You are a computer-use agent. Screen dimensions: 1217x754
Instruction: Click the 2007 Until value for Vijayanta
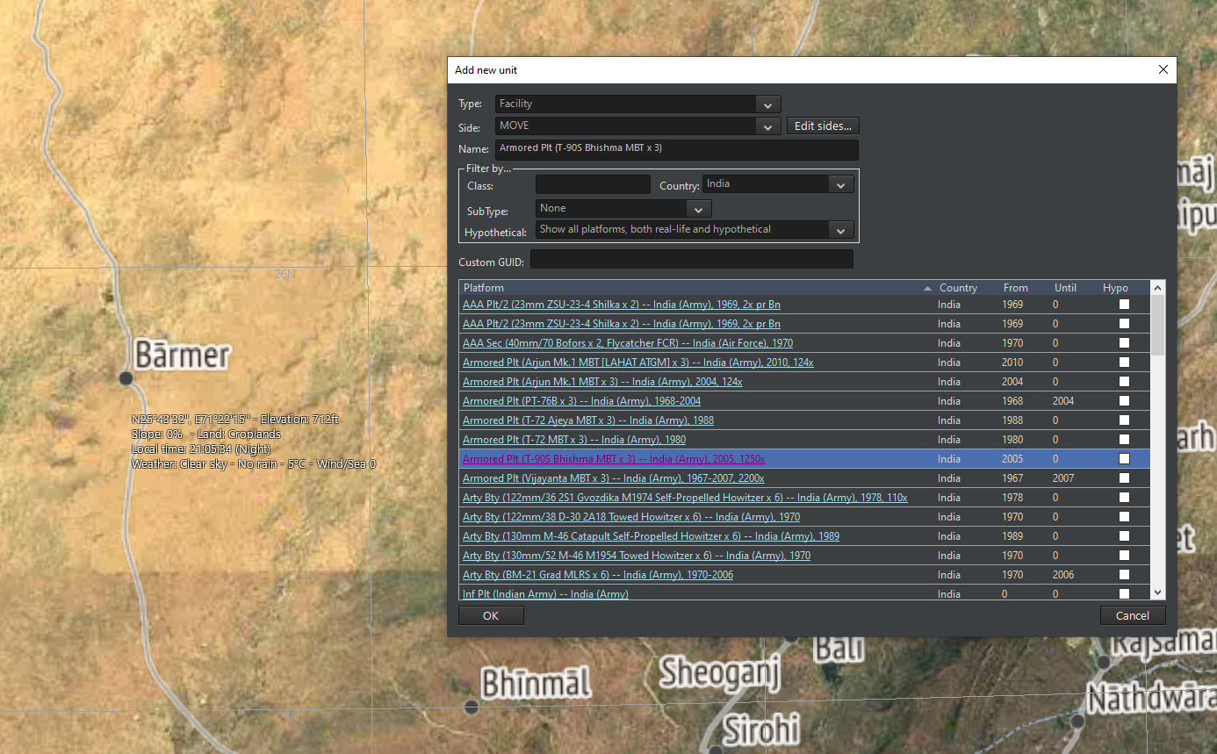[x=1065, y=478]
